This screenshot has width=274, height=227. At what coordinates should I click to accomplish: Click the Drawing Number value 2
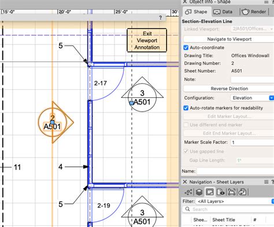click(232, 63)
